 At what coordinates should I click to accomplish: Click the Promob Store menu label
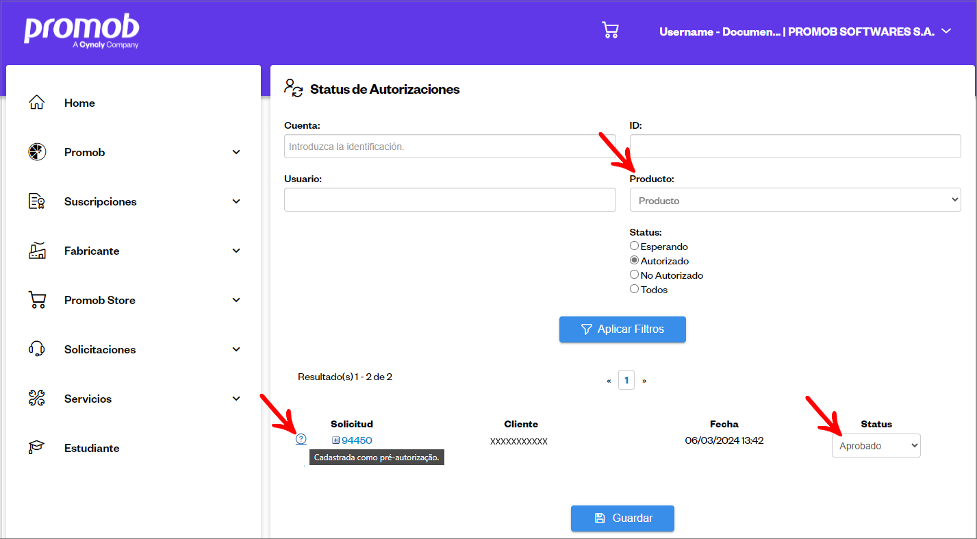tap(100, 300)
